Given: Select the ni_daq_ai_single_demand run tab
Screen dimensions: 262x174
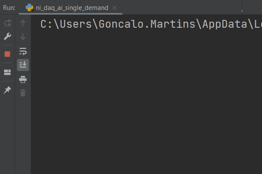Looking at the screenshot, I should (x=72, y=8).
